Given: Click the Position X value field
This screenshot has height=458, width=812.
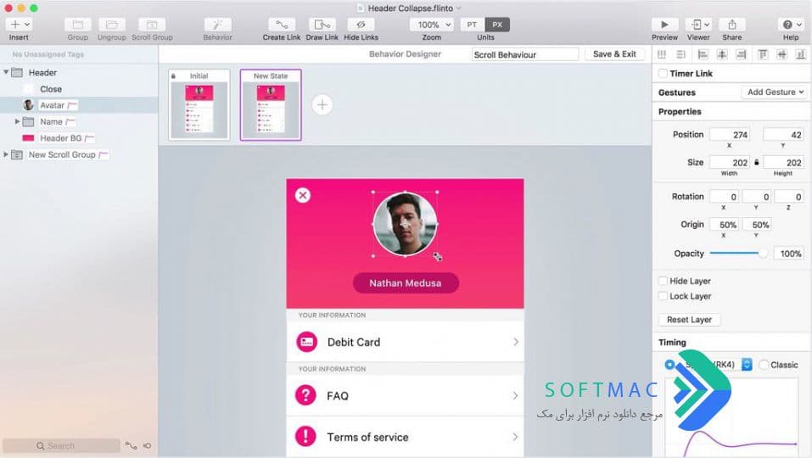Looking at the screenshot, I should pos(729,135).
